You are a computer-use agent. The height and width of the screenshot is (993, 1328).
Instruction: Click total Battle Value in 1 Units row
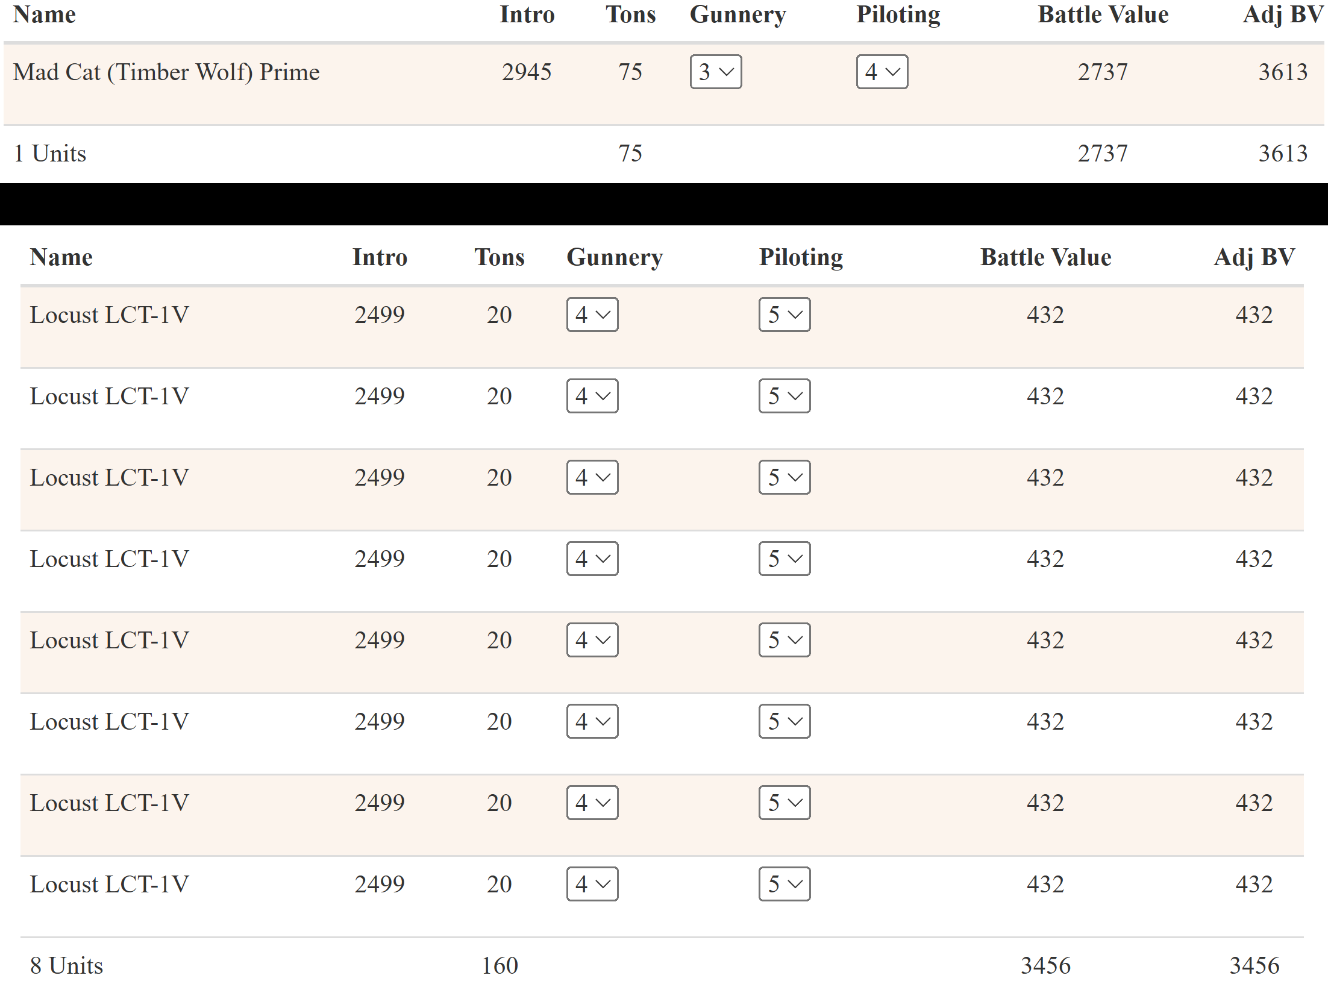tap(1103, 154)
